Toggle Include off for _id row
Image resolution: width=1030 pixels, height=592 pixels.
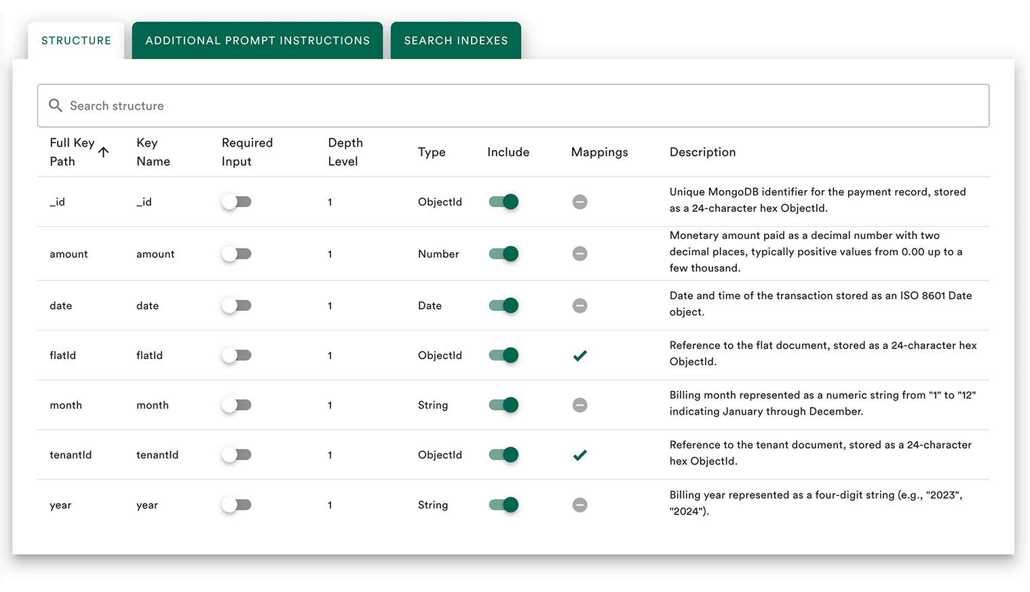(x=503, y=202)
